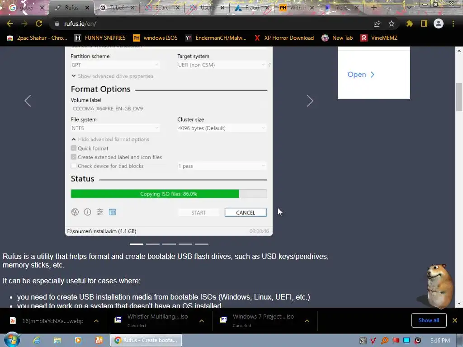
Task: Open the Target system UEFI dropdown
Action: (x=222, y=65)
